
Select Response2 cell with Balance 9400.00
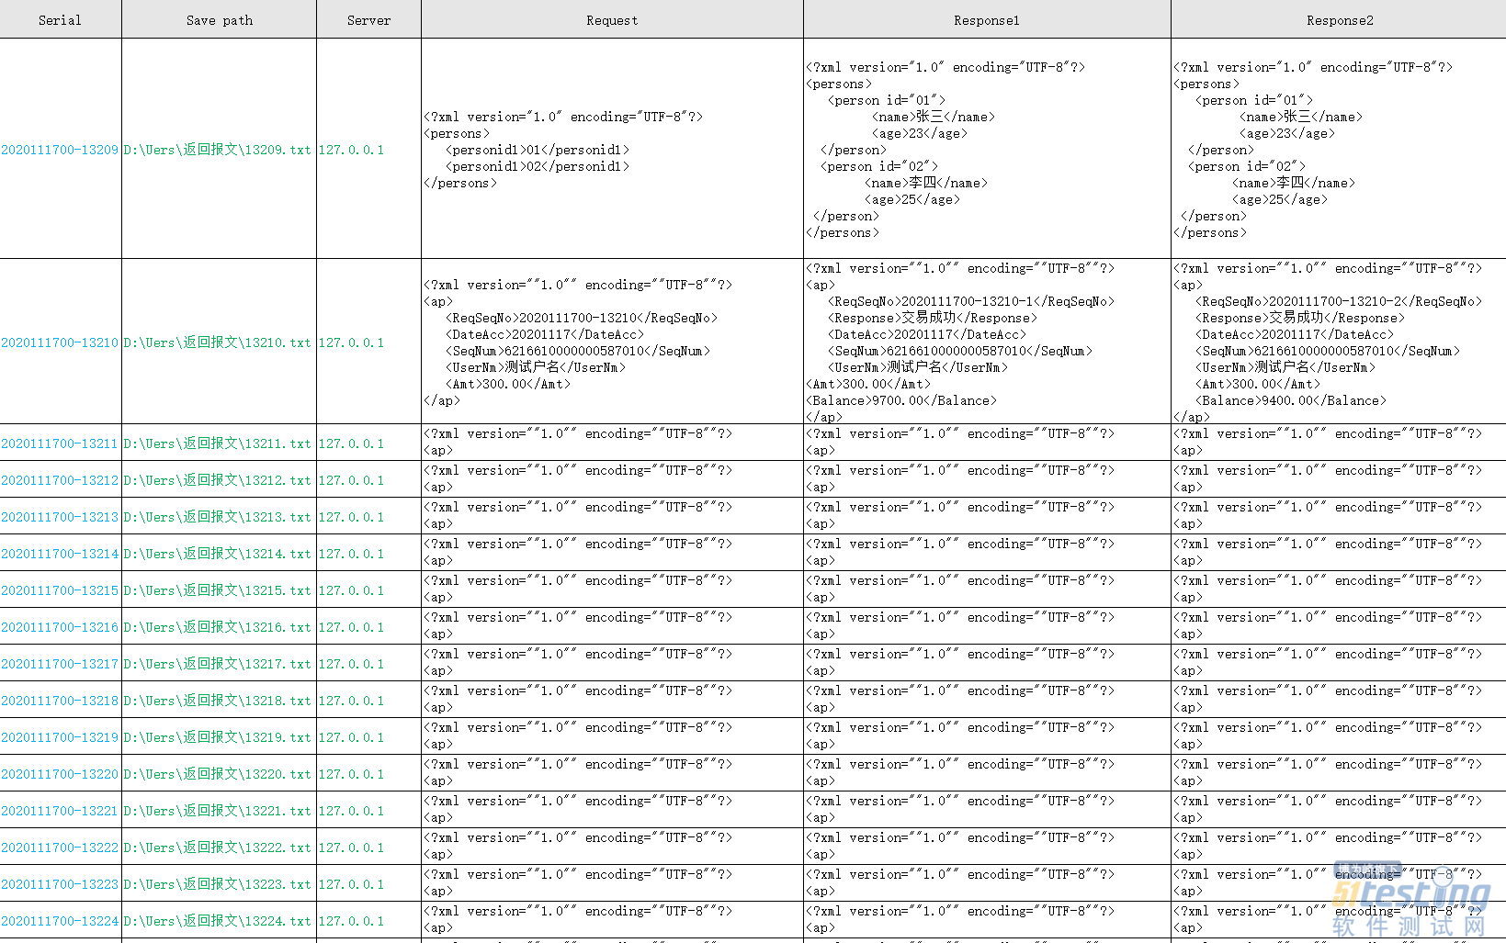point(1339,342)
